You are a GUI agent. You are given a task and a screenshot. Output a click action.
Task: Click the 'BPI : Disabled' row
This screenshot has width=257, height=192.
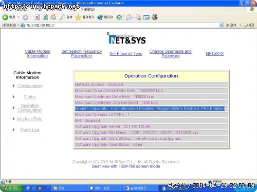click(151, 120)
